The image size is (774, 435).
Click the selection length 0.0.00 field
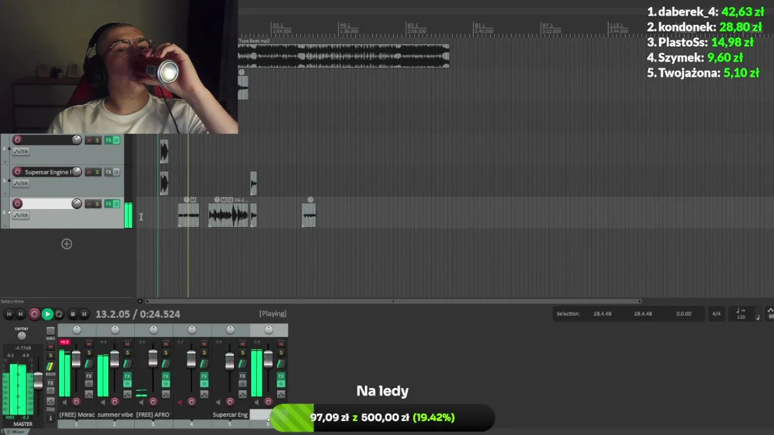(x=684, y=314)
